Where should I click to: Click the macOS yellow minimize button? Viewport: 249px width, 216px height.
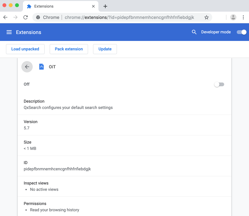(11, 5)
